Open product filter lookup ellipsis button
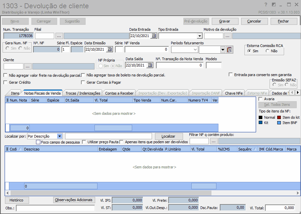The height and width of the screenshot is (214, 301). 213,141
